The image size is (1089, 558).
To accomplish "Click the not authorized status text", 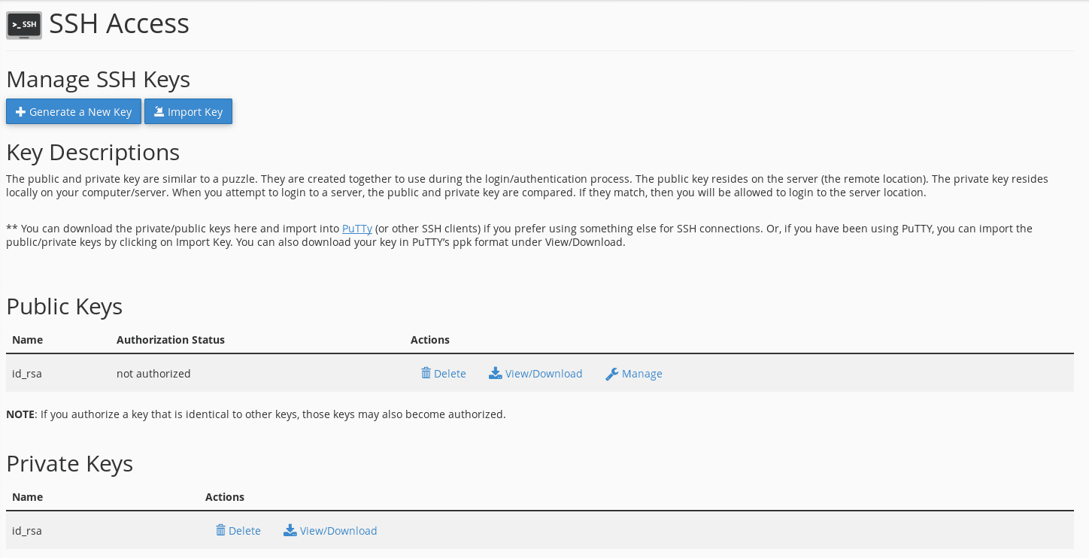I will pyautogui.click(x=153, y=373).
